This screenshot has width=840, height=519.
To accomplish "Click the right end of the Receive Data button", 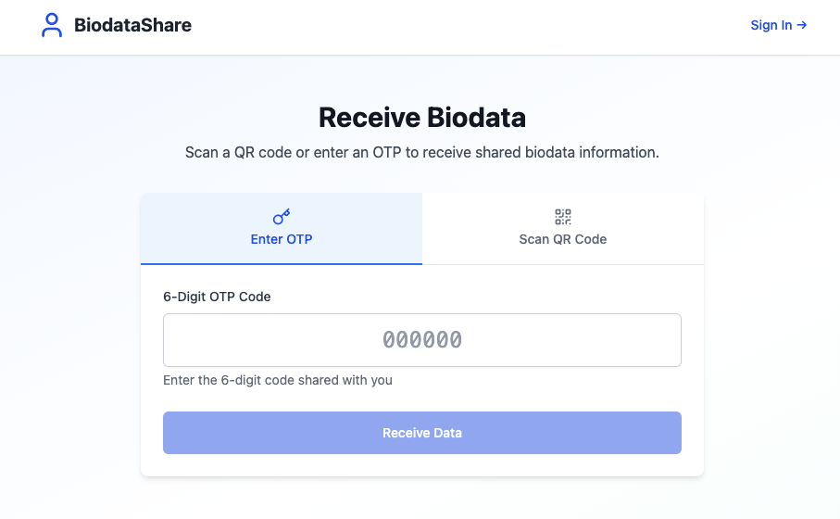I will tap(669, 433).
